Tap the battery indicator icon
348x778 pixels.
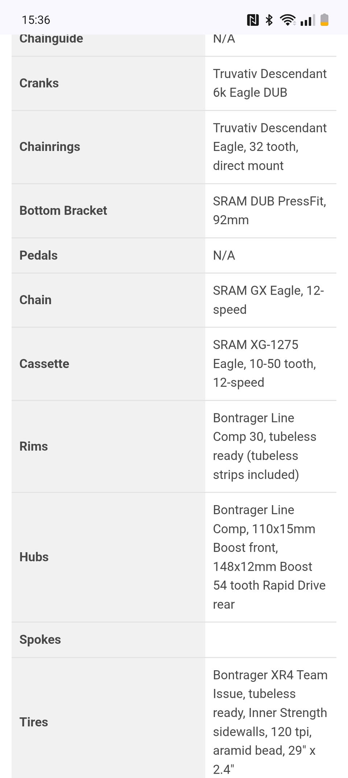(x=324, y=20)
